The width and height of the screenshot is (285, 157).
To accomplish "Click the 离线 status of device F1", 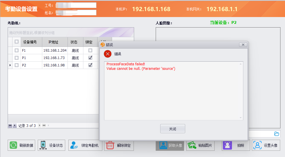I will pyautogui.click(x=75, y=51).
